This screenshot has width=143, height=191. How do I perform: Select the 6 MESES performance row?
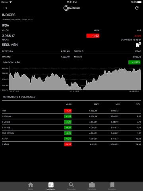71,127
